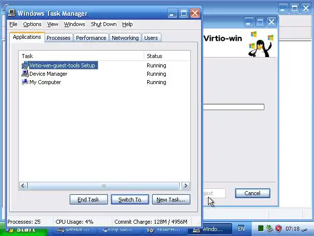Click the My Computer task icon
This screenshot has height=236, width=314.
[x=25, y=82]
